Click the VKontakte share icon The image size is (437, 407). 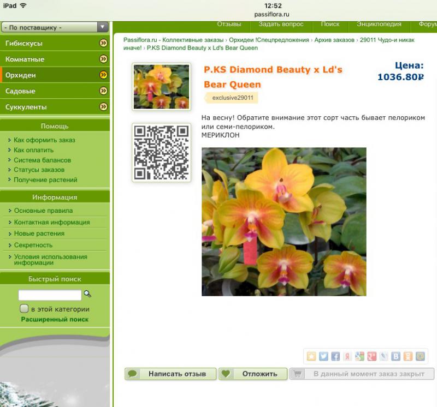[x=395, y=356]
